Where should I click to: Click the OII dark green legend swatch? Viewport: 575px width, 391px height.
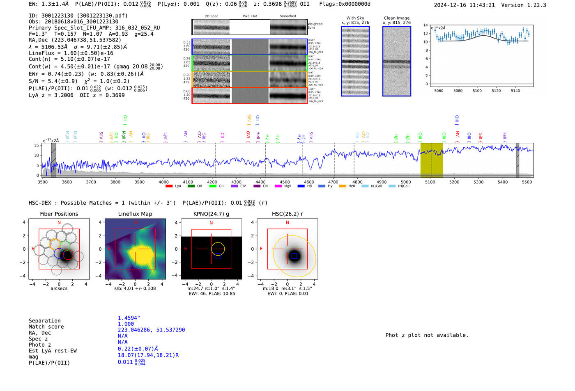pyautogui.click(x=191, y=186)
